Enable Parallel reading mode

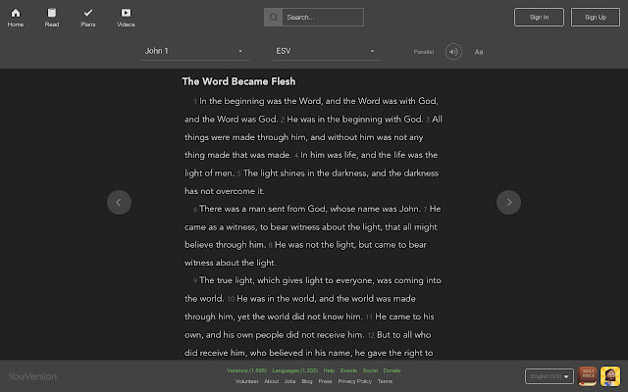pos(423,52)
